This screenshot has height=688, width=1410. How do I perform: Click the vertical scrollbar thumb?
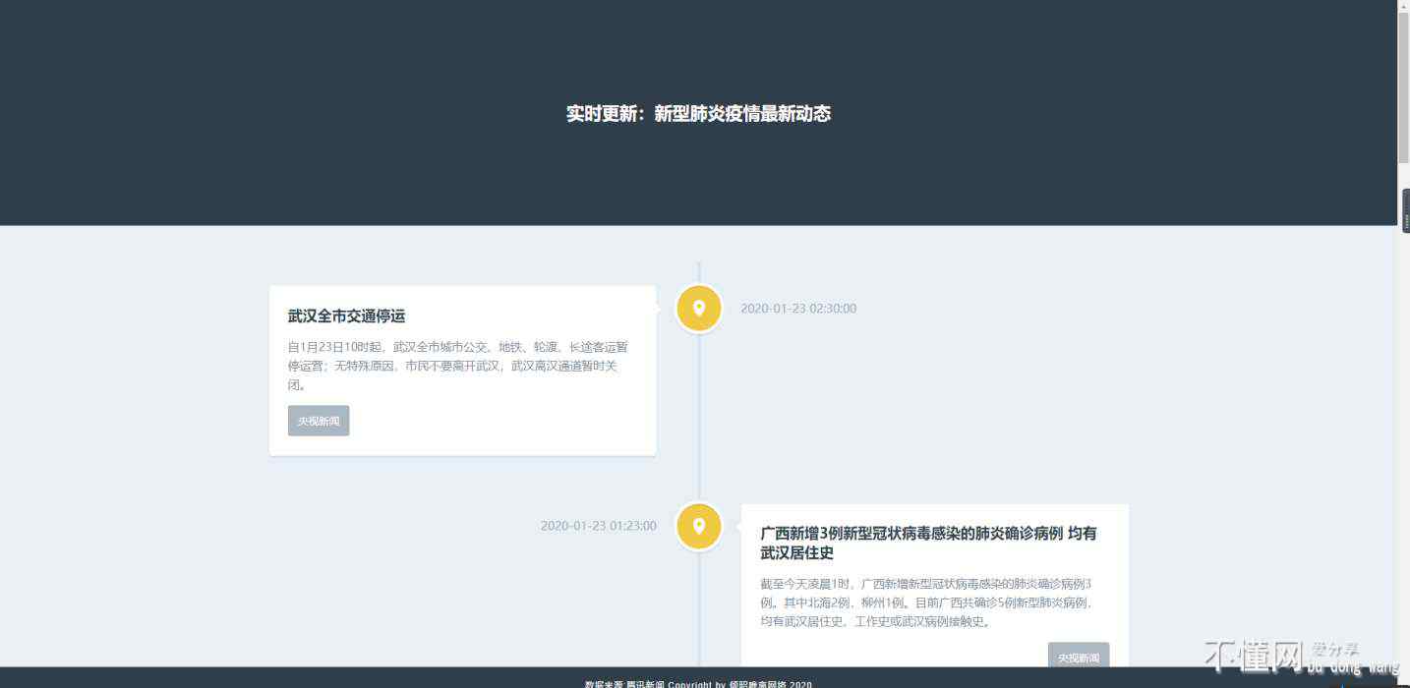[1403, 88]
